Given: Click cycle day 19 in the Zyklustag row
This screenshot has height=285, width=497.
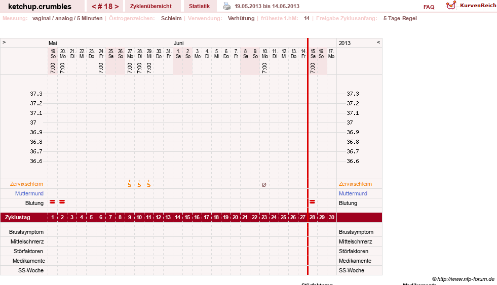Looking at the screenshot, I should click(225, 217).
